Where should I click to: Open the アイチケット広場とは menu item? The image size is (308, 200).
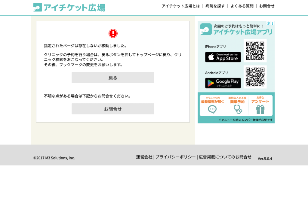(x=181, y=6)
